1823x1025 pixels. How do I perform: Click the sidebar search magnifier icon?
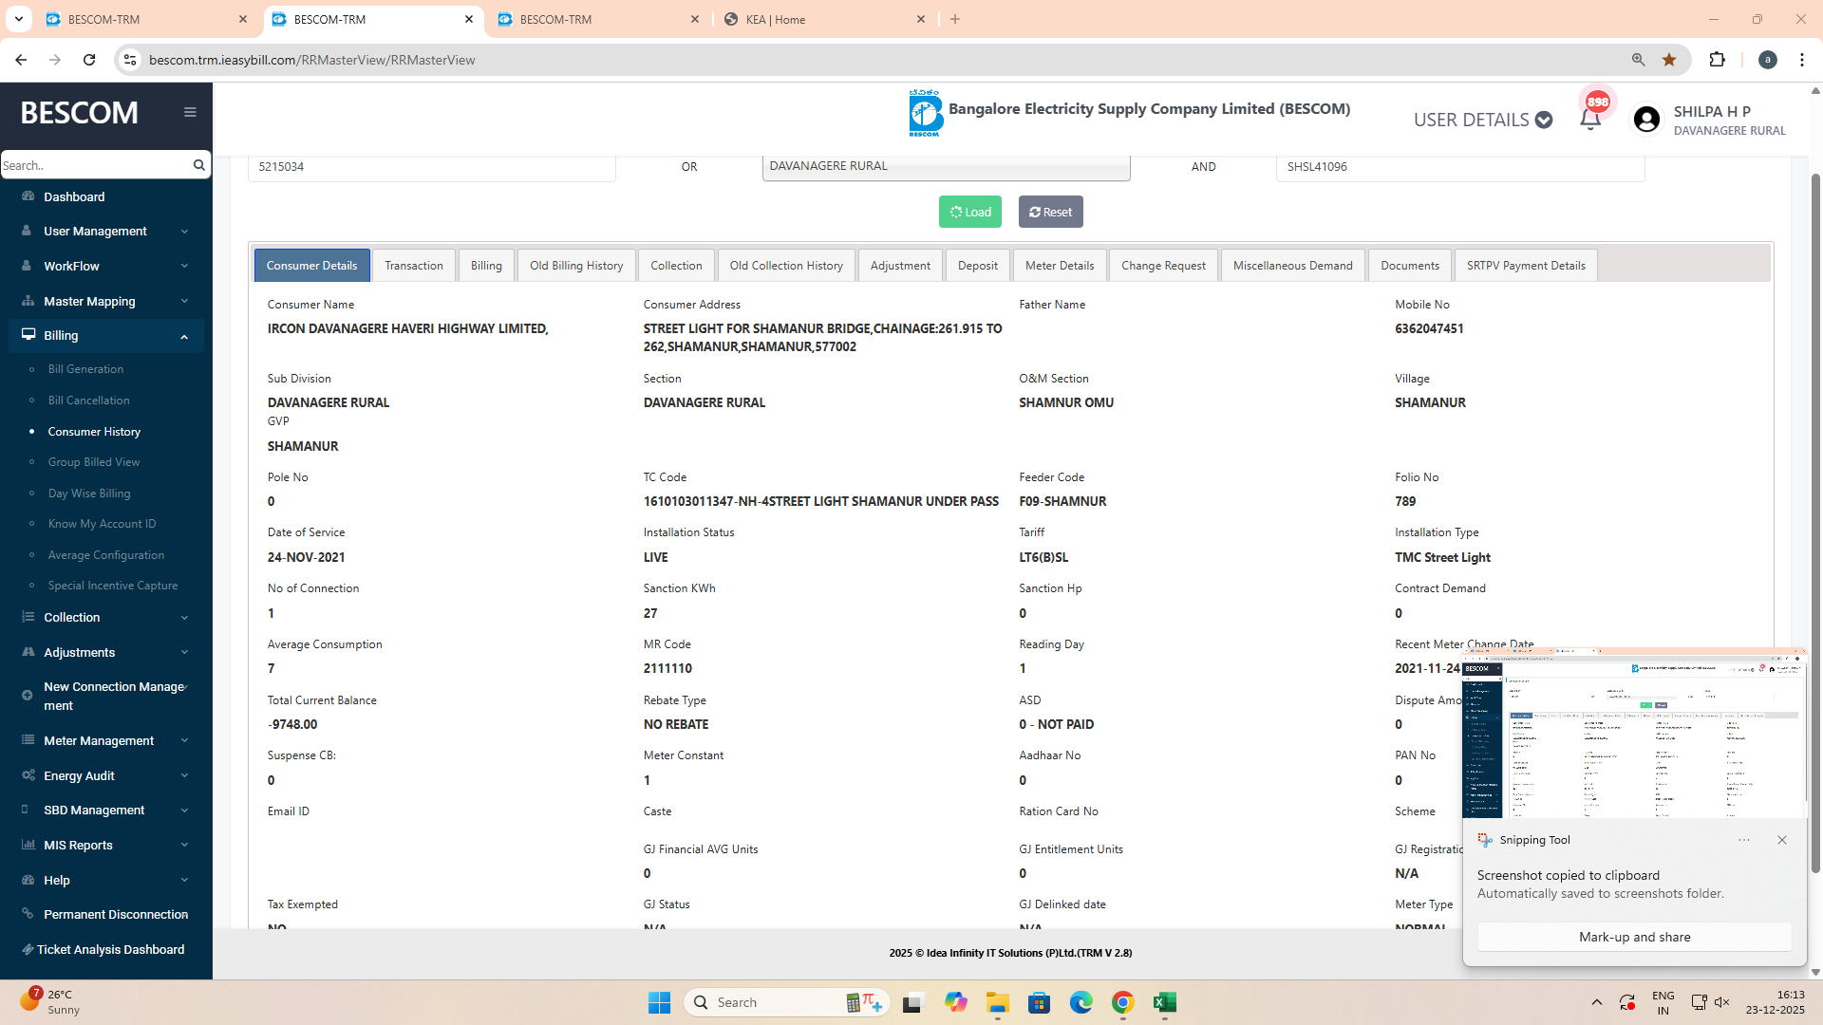tap(198, 165)
